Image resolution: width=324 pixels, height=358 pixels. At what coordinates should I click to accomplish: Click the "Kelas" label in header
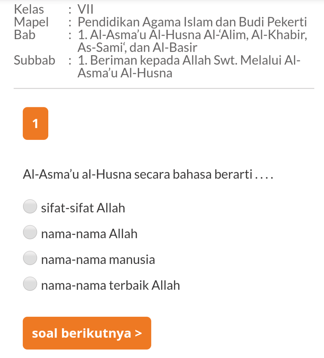coord(29,9)
